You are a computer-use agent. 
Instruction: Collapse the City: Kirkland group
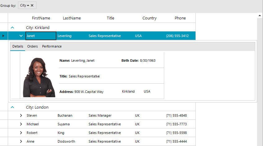[x=12, y=27]
